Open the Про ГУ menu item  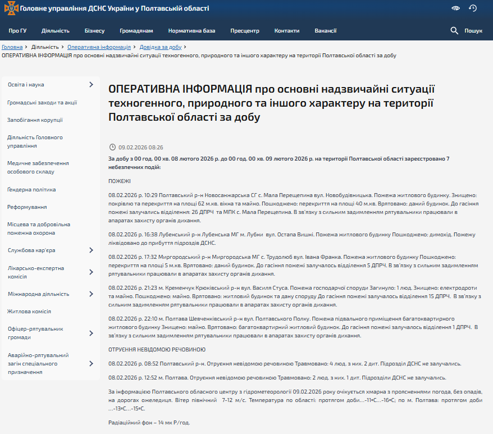click(x=17, y=31)
